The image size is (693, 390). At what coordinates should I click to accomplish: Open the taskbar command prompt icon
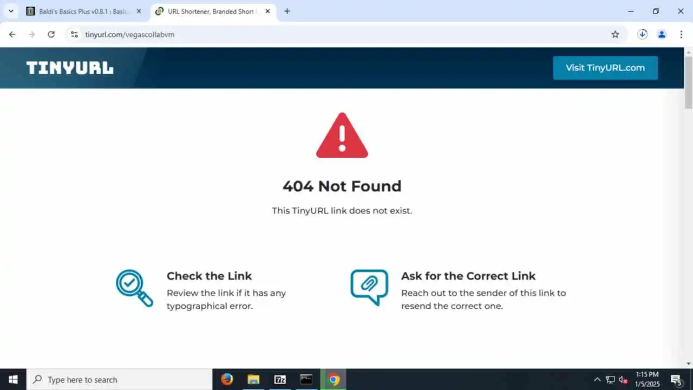point(306,379)
